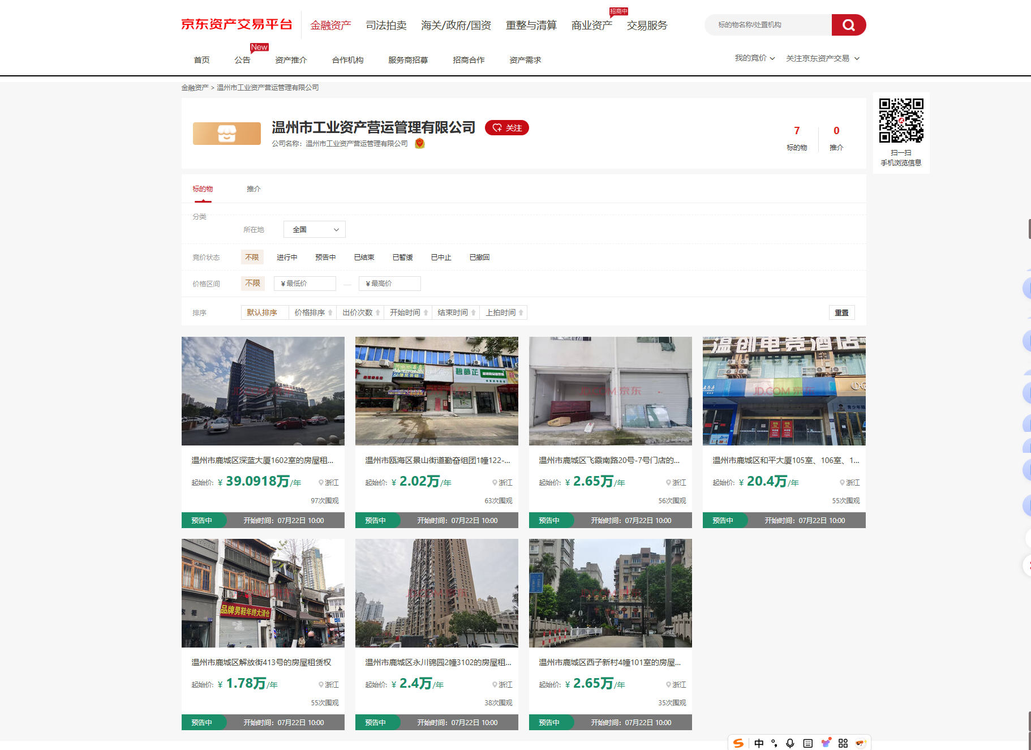Click the company storefront avatar icon

tap(227, 134)
